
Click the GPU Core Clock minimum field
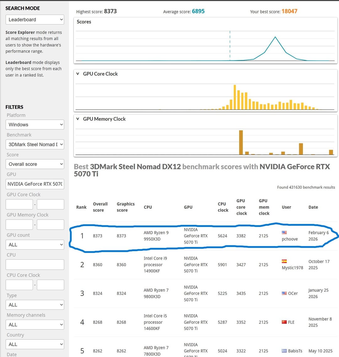point(19,204)
